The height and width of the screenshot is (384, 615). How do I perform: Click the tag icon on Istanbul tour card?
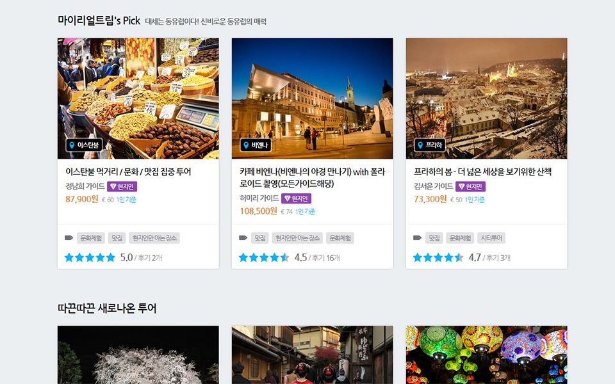69,238
